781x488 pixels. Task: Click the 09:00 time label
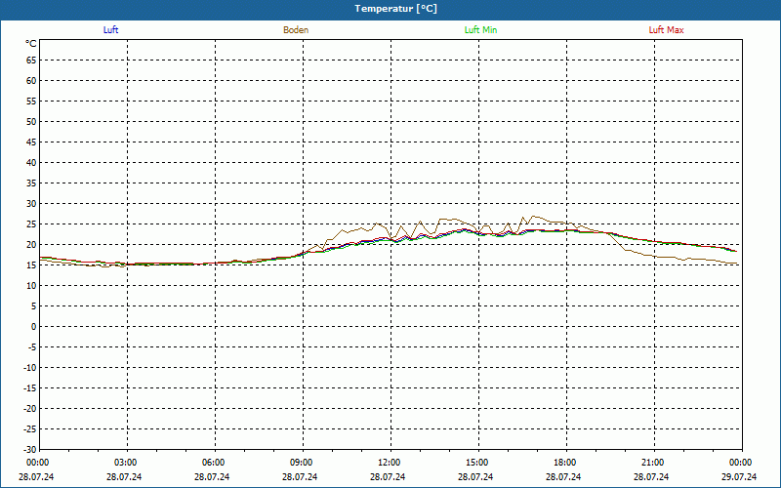(x=302, y=463)
